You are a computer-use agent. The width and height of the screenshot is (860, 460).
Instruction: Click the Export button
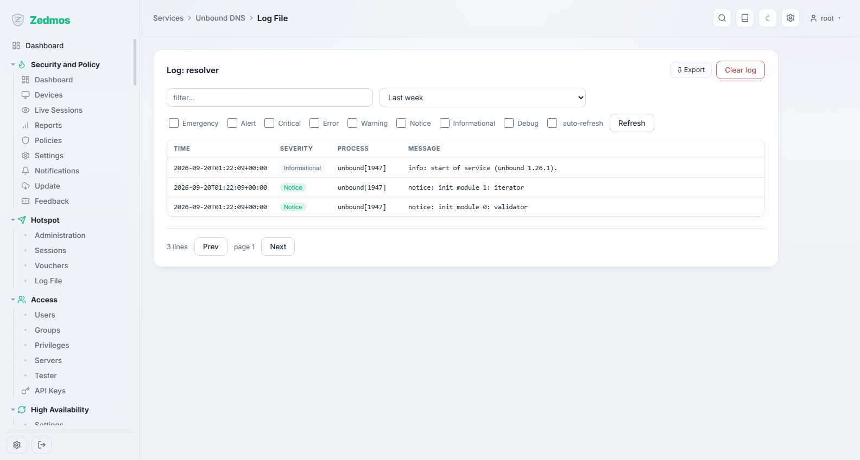tap(691, 70)
